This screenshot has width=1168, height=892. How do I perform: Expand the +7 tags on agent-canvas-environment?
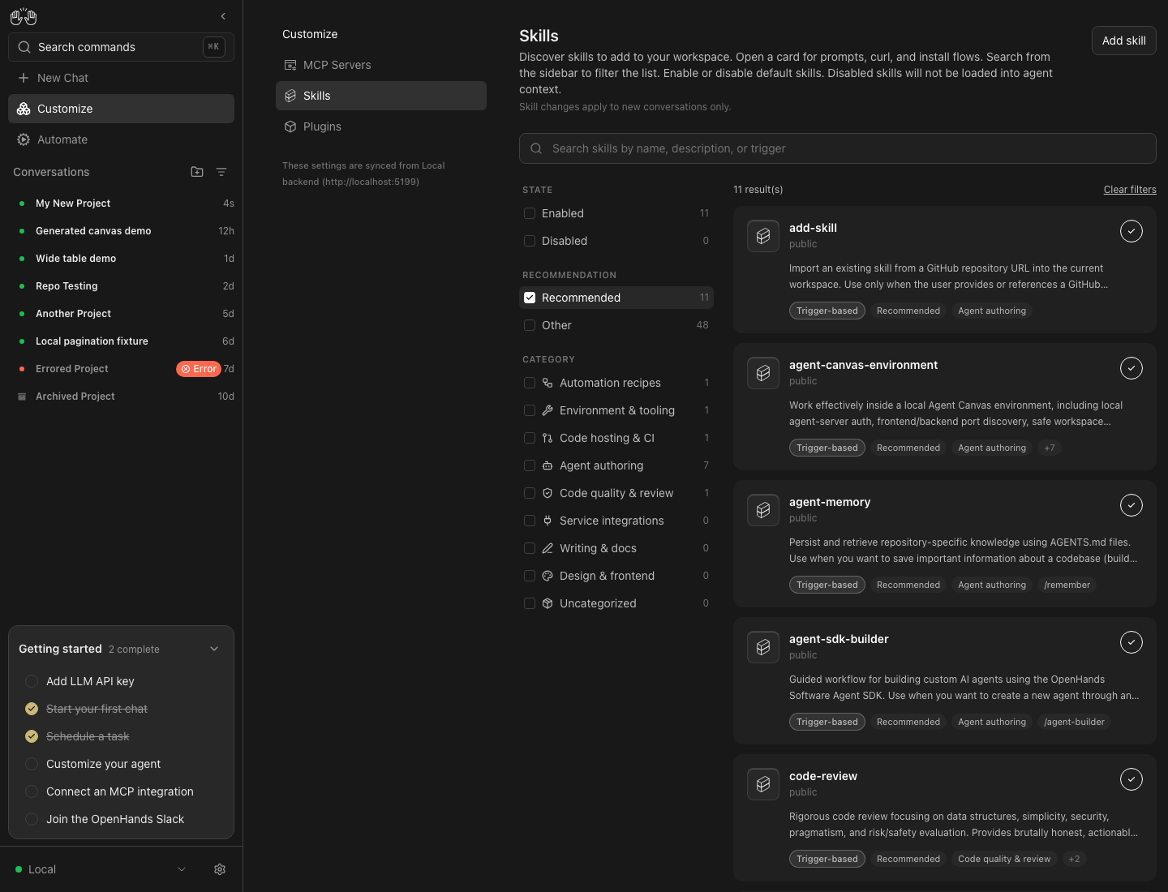pyautogui.click(x=1050, y=448)
